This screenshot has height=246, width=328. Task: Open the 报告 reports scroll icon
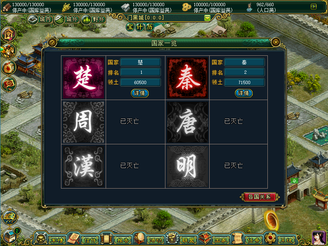coord(117,239)
